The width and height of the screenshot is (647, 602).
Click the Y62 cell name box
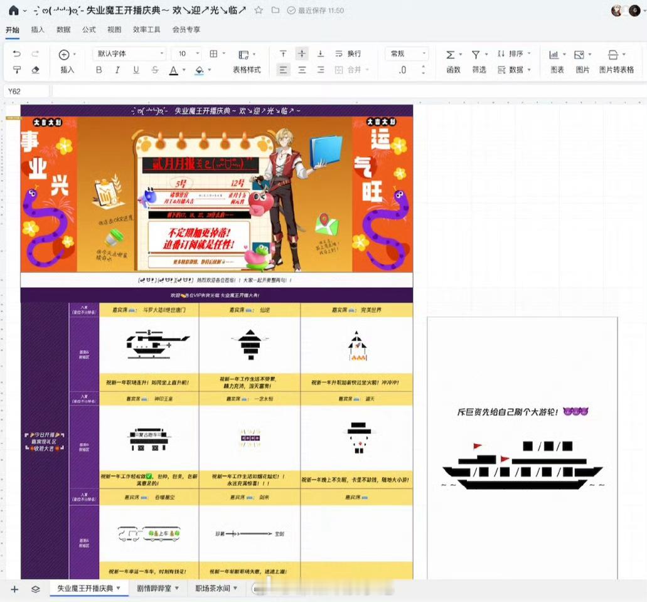point(26,91)
